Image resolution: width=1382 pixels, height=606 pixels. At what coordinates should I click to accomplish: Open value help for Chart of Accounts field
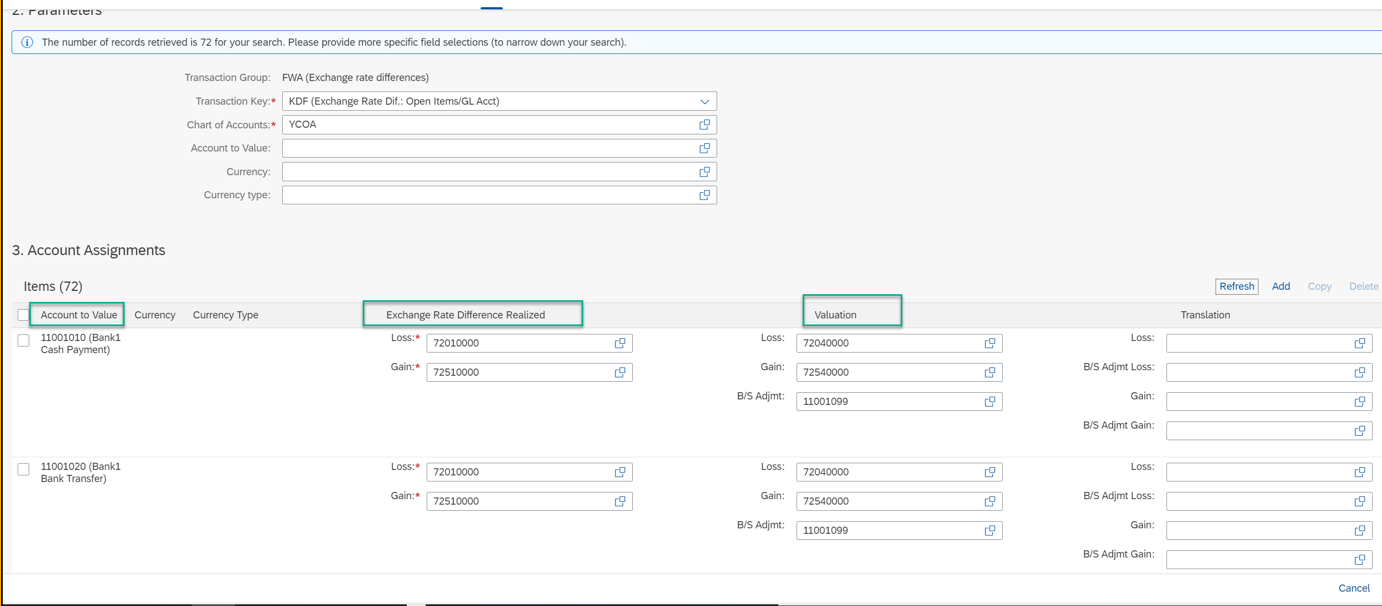(x=705, y=125)
